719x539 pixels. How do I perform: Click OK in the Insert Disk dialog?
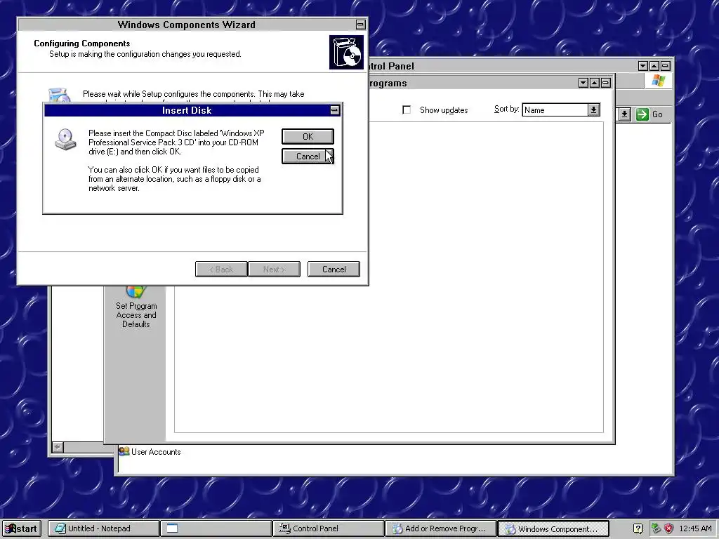click(308, 137)
